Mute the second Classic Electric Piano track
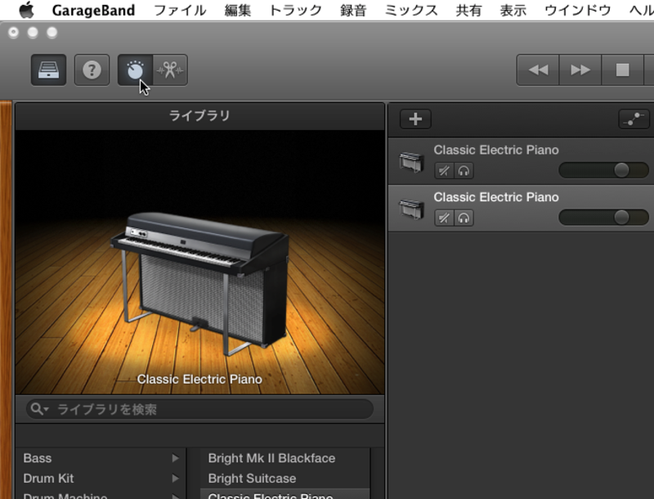This screenshot has width=654, height=499. pos(444,218)
